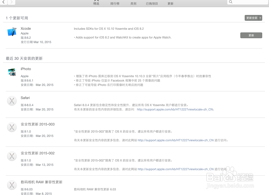This screenshot has height=195, width=269.
Task: Click 'Includes SDKs for OS X 10.10' description
Action: click(x=109, y=29)
